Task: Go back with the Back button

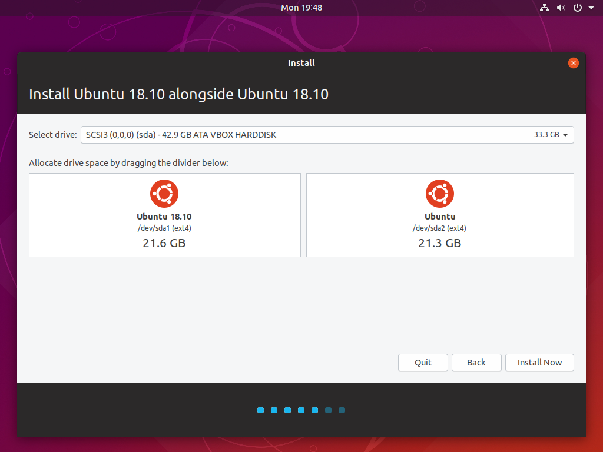Action: (x=476, y=363)
